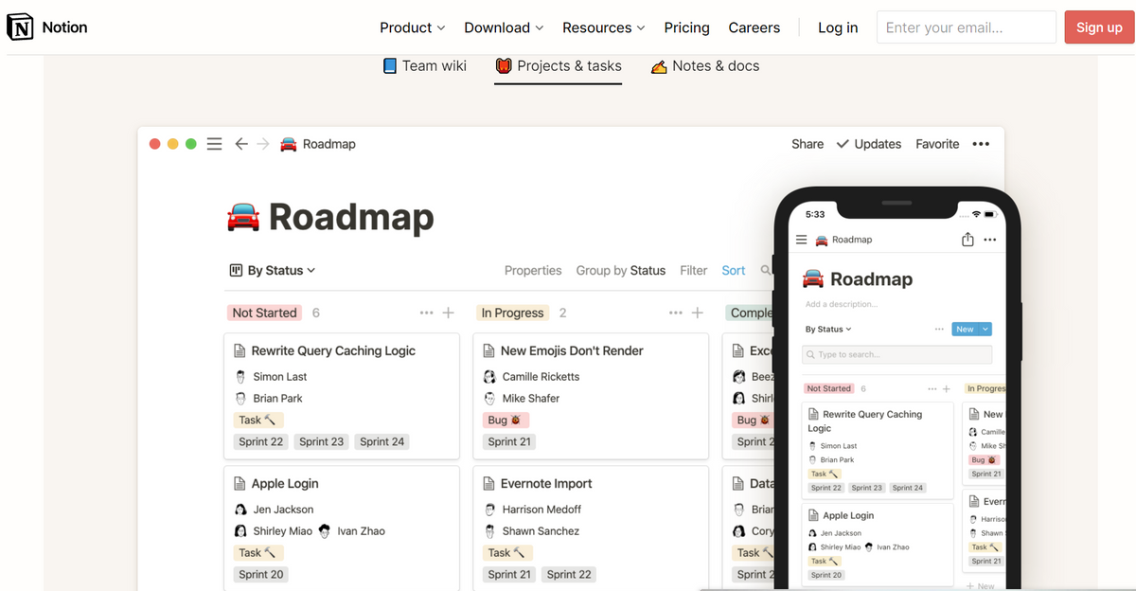Open Rewrite Query Caching Logic card on phone

[878, 450]
